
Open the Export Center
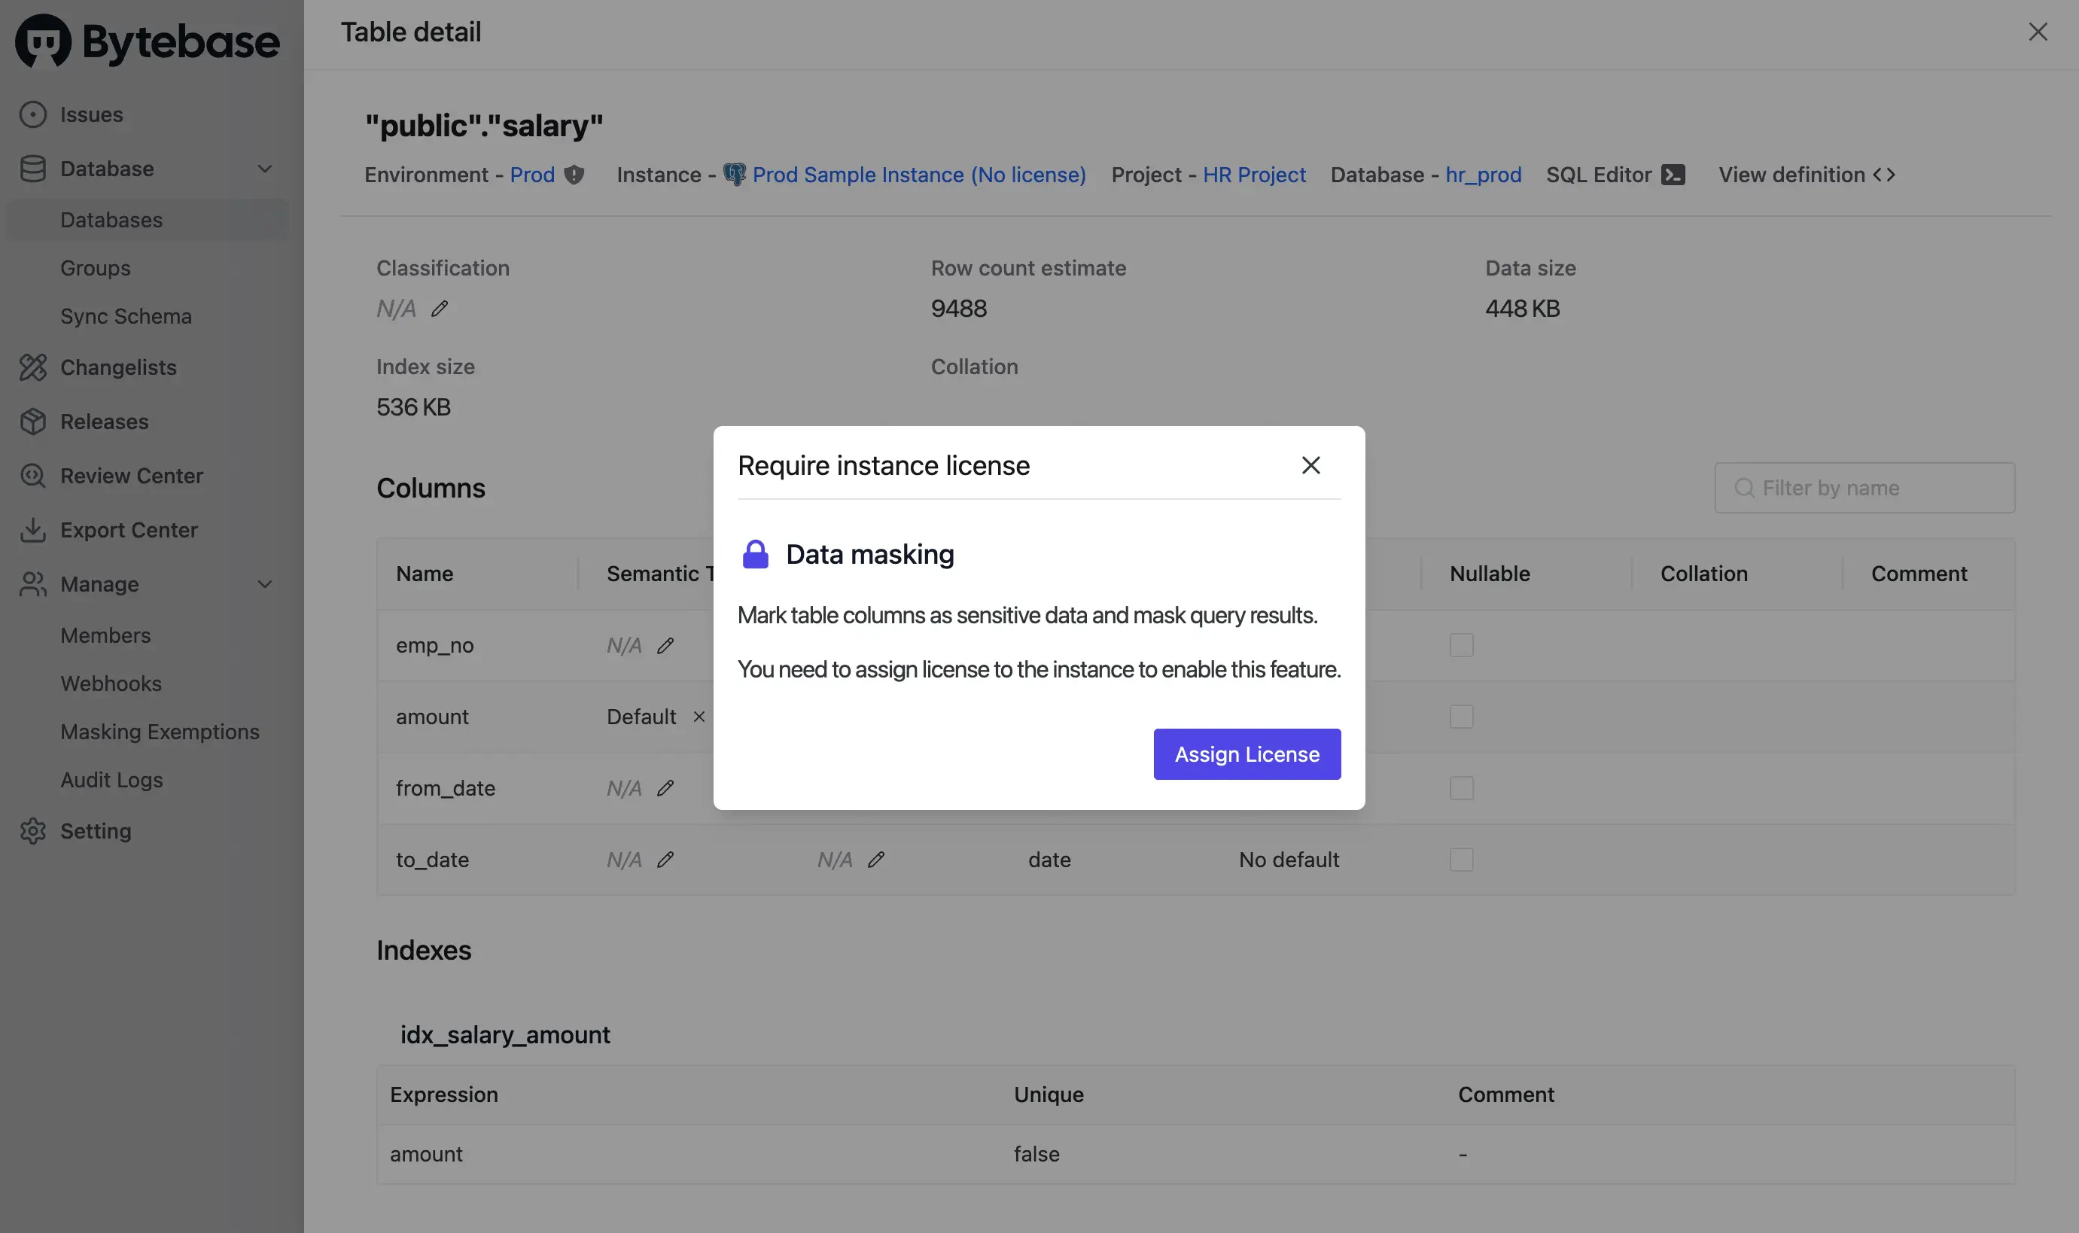coord(129,529)
